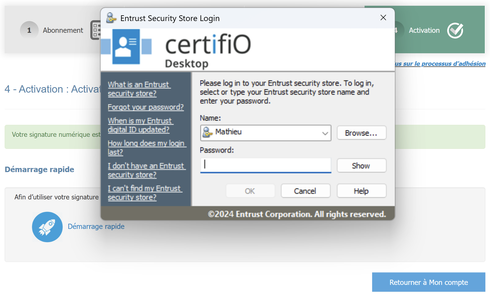Click the Activation checkmark icon
The height and width of the screenshot is (295, 490).
point(455,31)
